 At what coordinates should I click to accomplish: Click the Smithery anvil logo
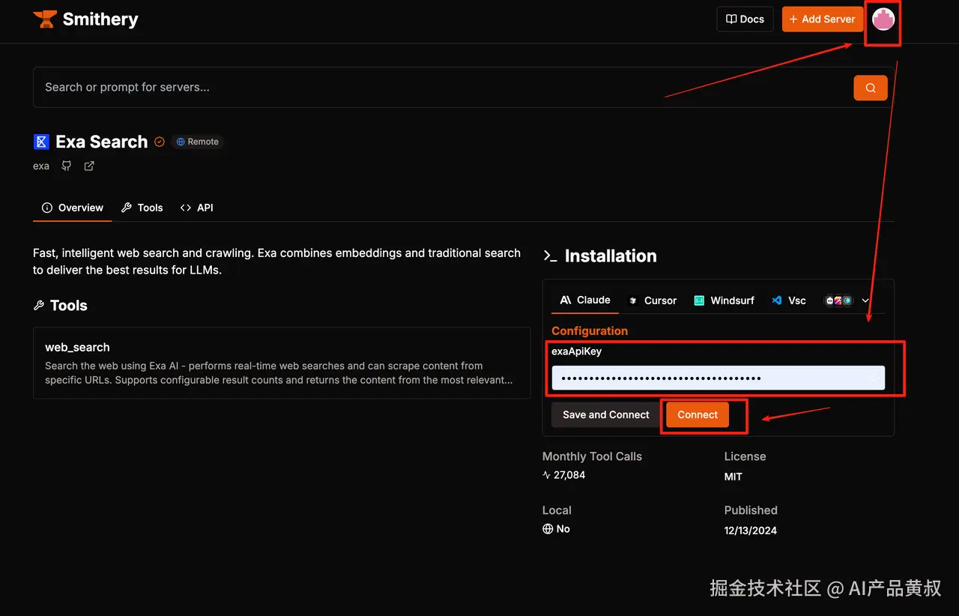tap(45, 19)
